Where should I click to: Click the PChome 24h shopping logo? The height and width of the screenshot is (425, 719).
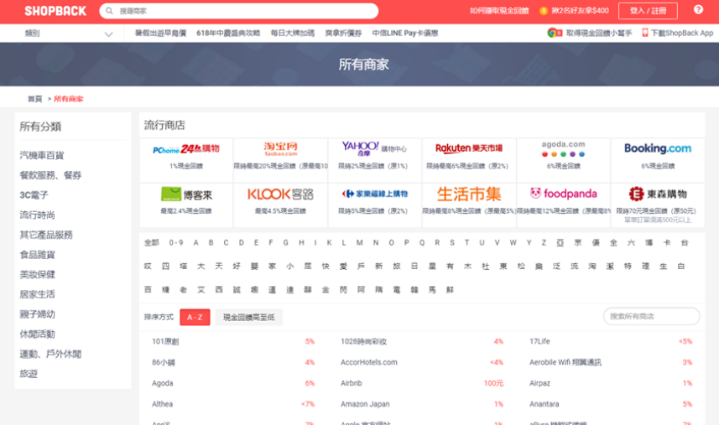[186, 149]
